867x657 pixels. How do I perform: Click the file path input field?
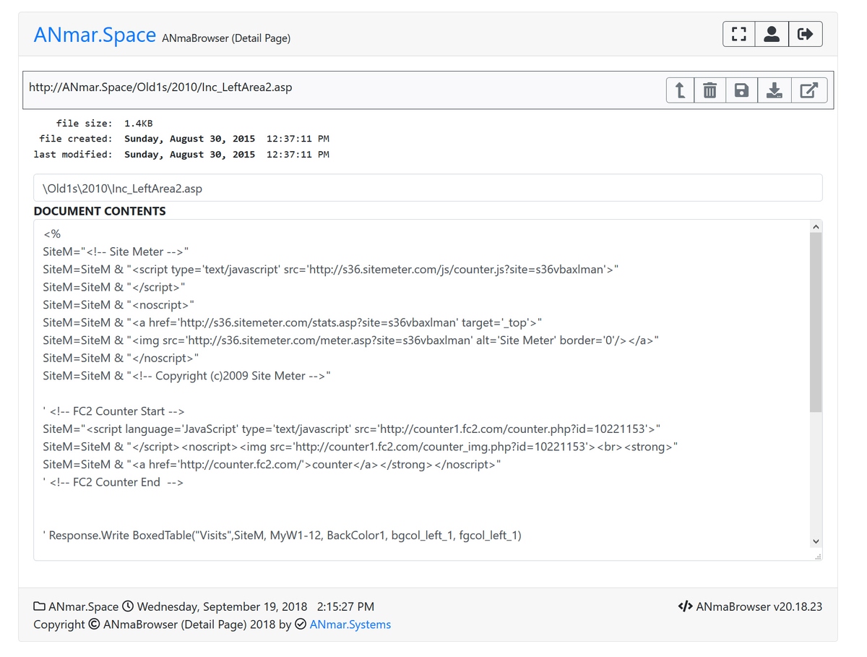(x=428, y=189)
